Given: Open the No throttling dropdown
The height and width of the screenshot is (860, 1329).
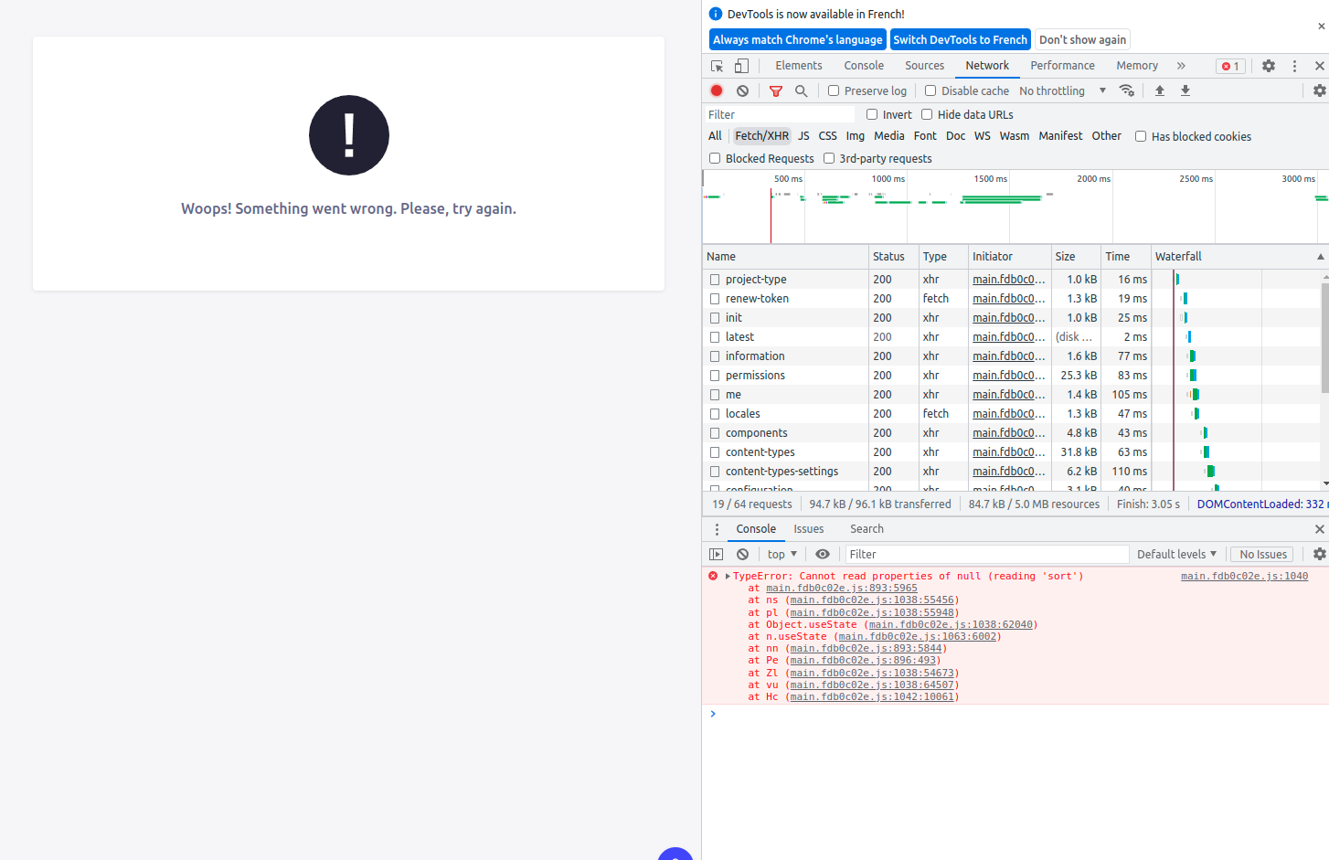Looking at the screenshot, I should click(1062, 90).
